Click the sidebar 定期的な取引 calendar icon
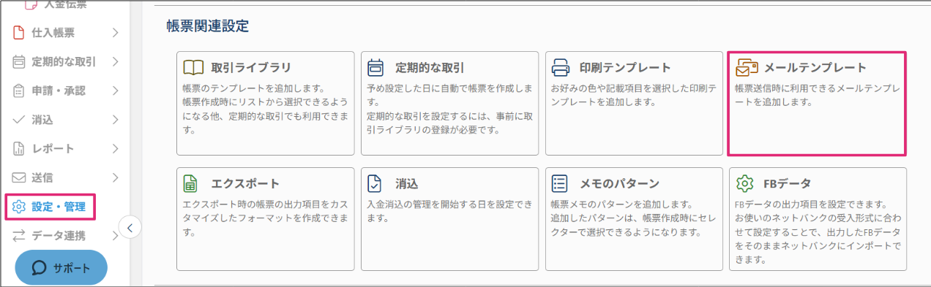This screenshot has height=287, width=931. 19,61
